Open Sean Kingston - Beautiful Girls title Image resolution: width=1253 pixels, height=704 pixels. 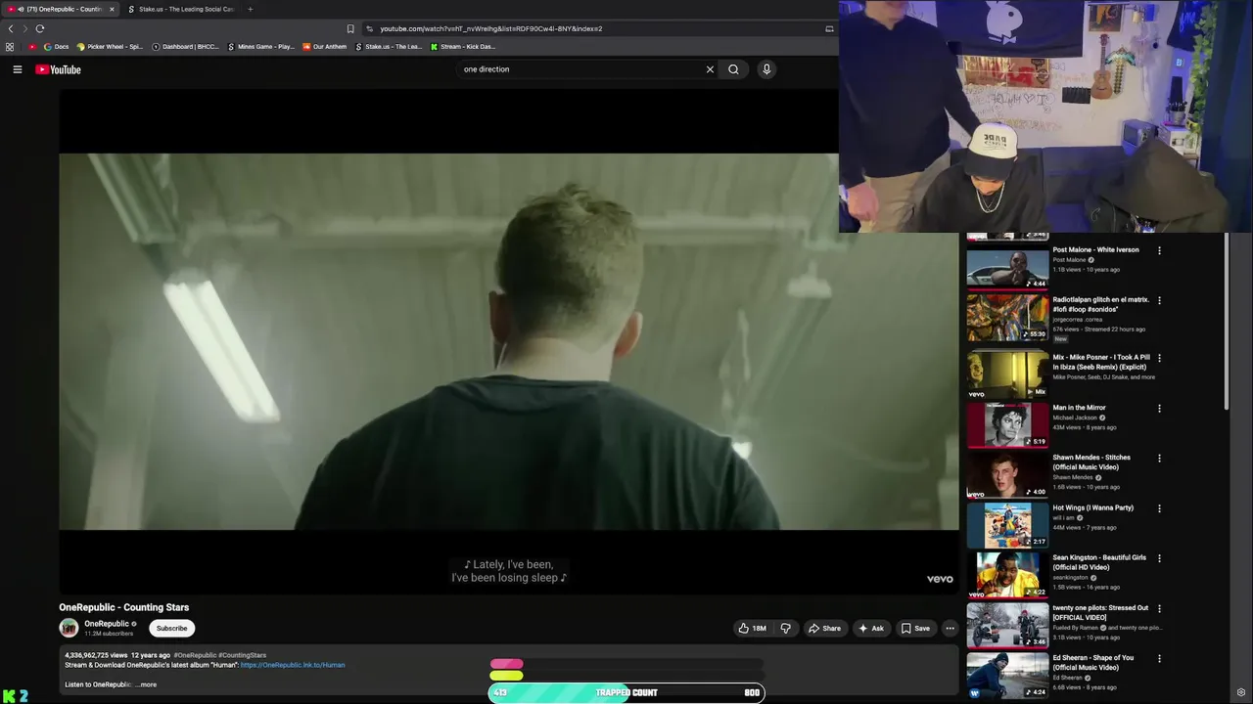pos(1099,562)
